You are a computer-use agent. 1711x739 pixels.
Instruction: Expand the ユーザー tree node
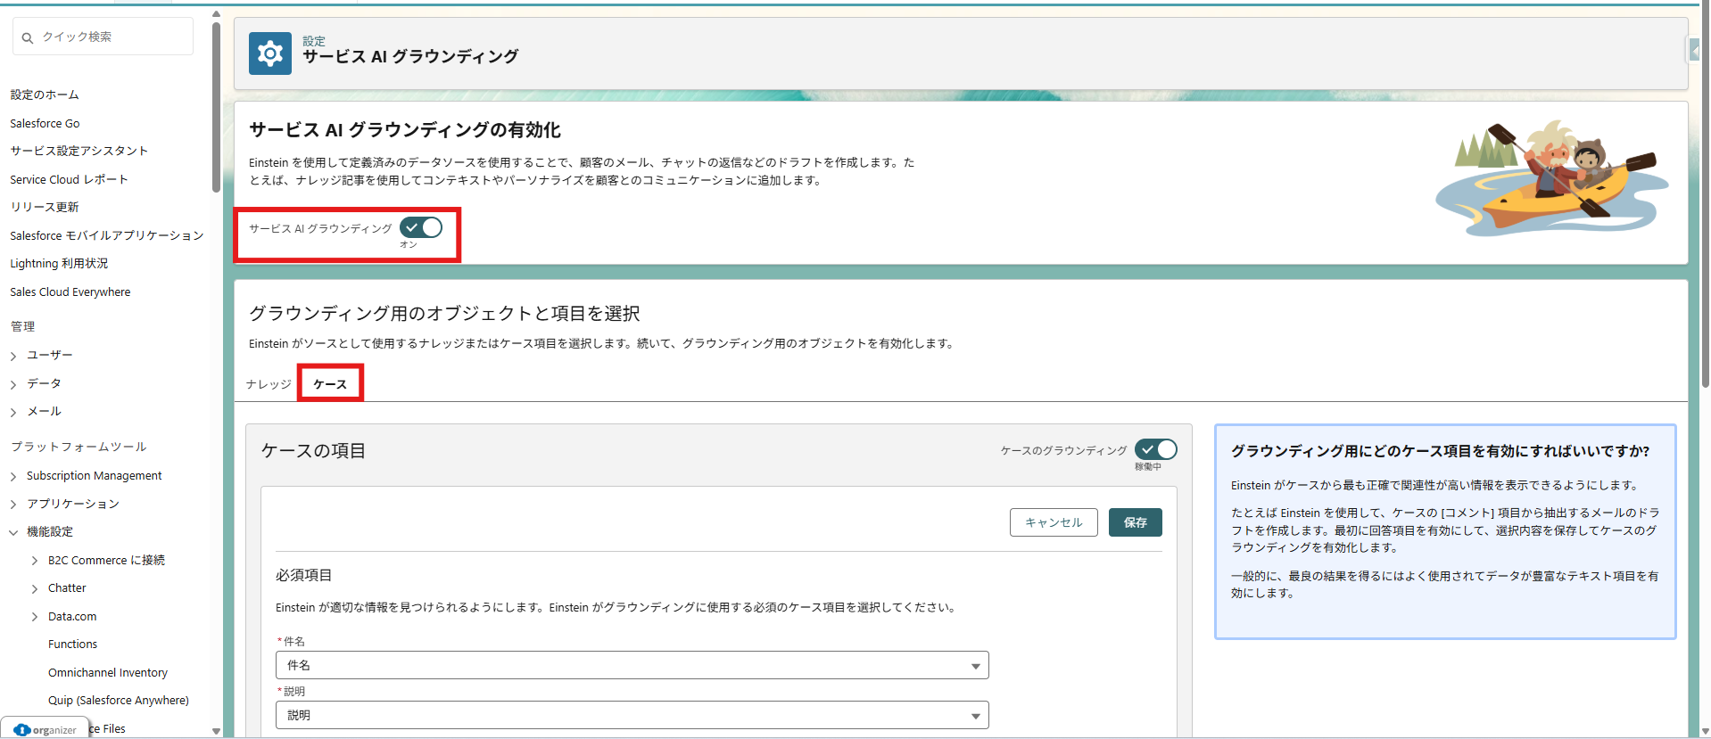pos(13,356)
